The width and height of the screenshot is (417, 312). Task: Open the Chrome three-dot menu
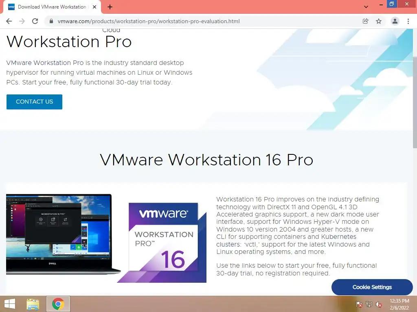click(x=408, y=21)
